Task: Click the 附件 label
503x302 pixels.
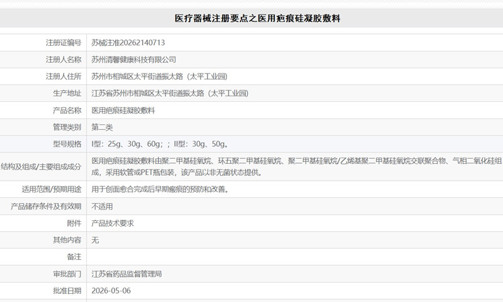Action: pos(74,224)
